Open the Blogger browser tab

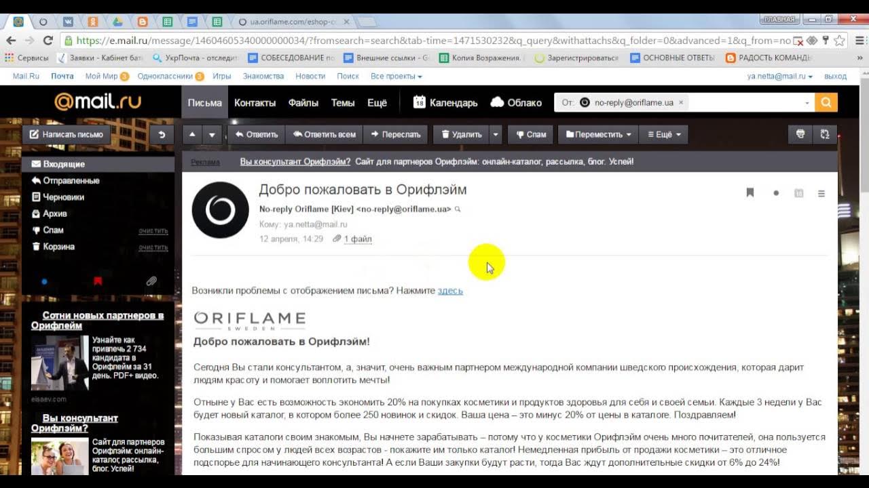[143, 22]
